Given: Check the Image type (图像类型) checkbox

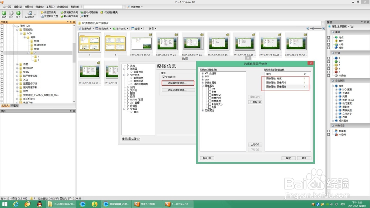Looking at the screenshot, I should point(209,101).
